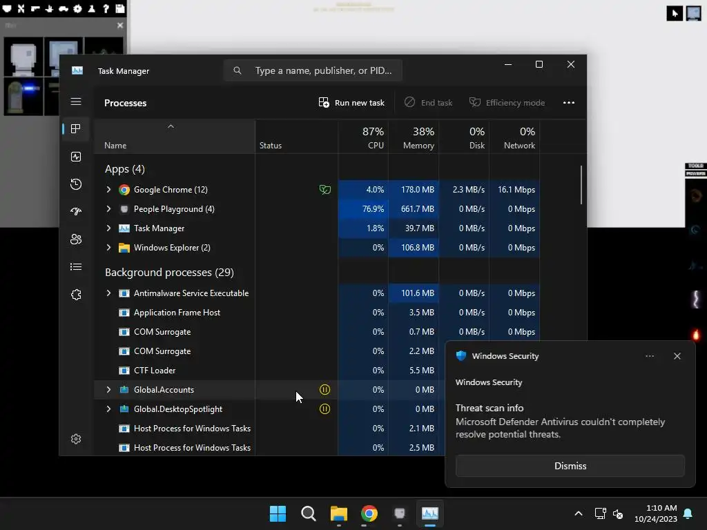
Task: Pick the first android head thumbnail
Action: click(x=23, y=57)
